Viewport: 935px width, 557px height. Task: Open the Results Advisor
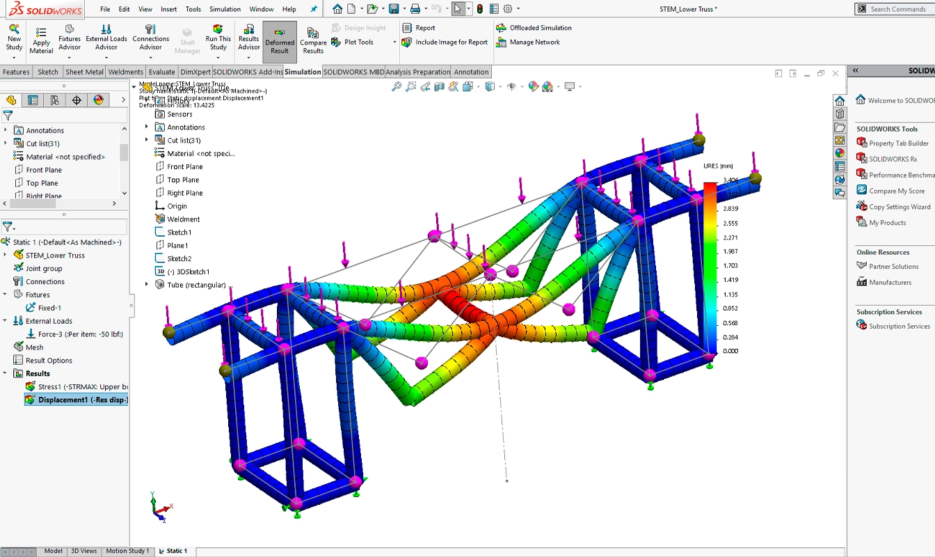[248, 38]
